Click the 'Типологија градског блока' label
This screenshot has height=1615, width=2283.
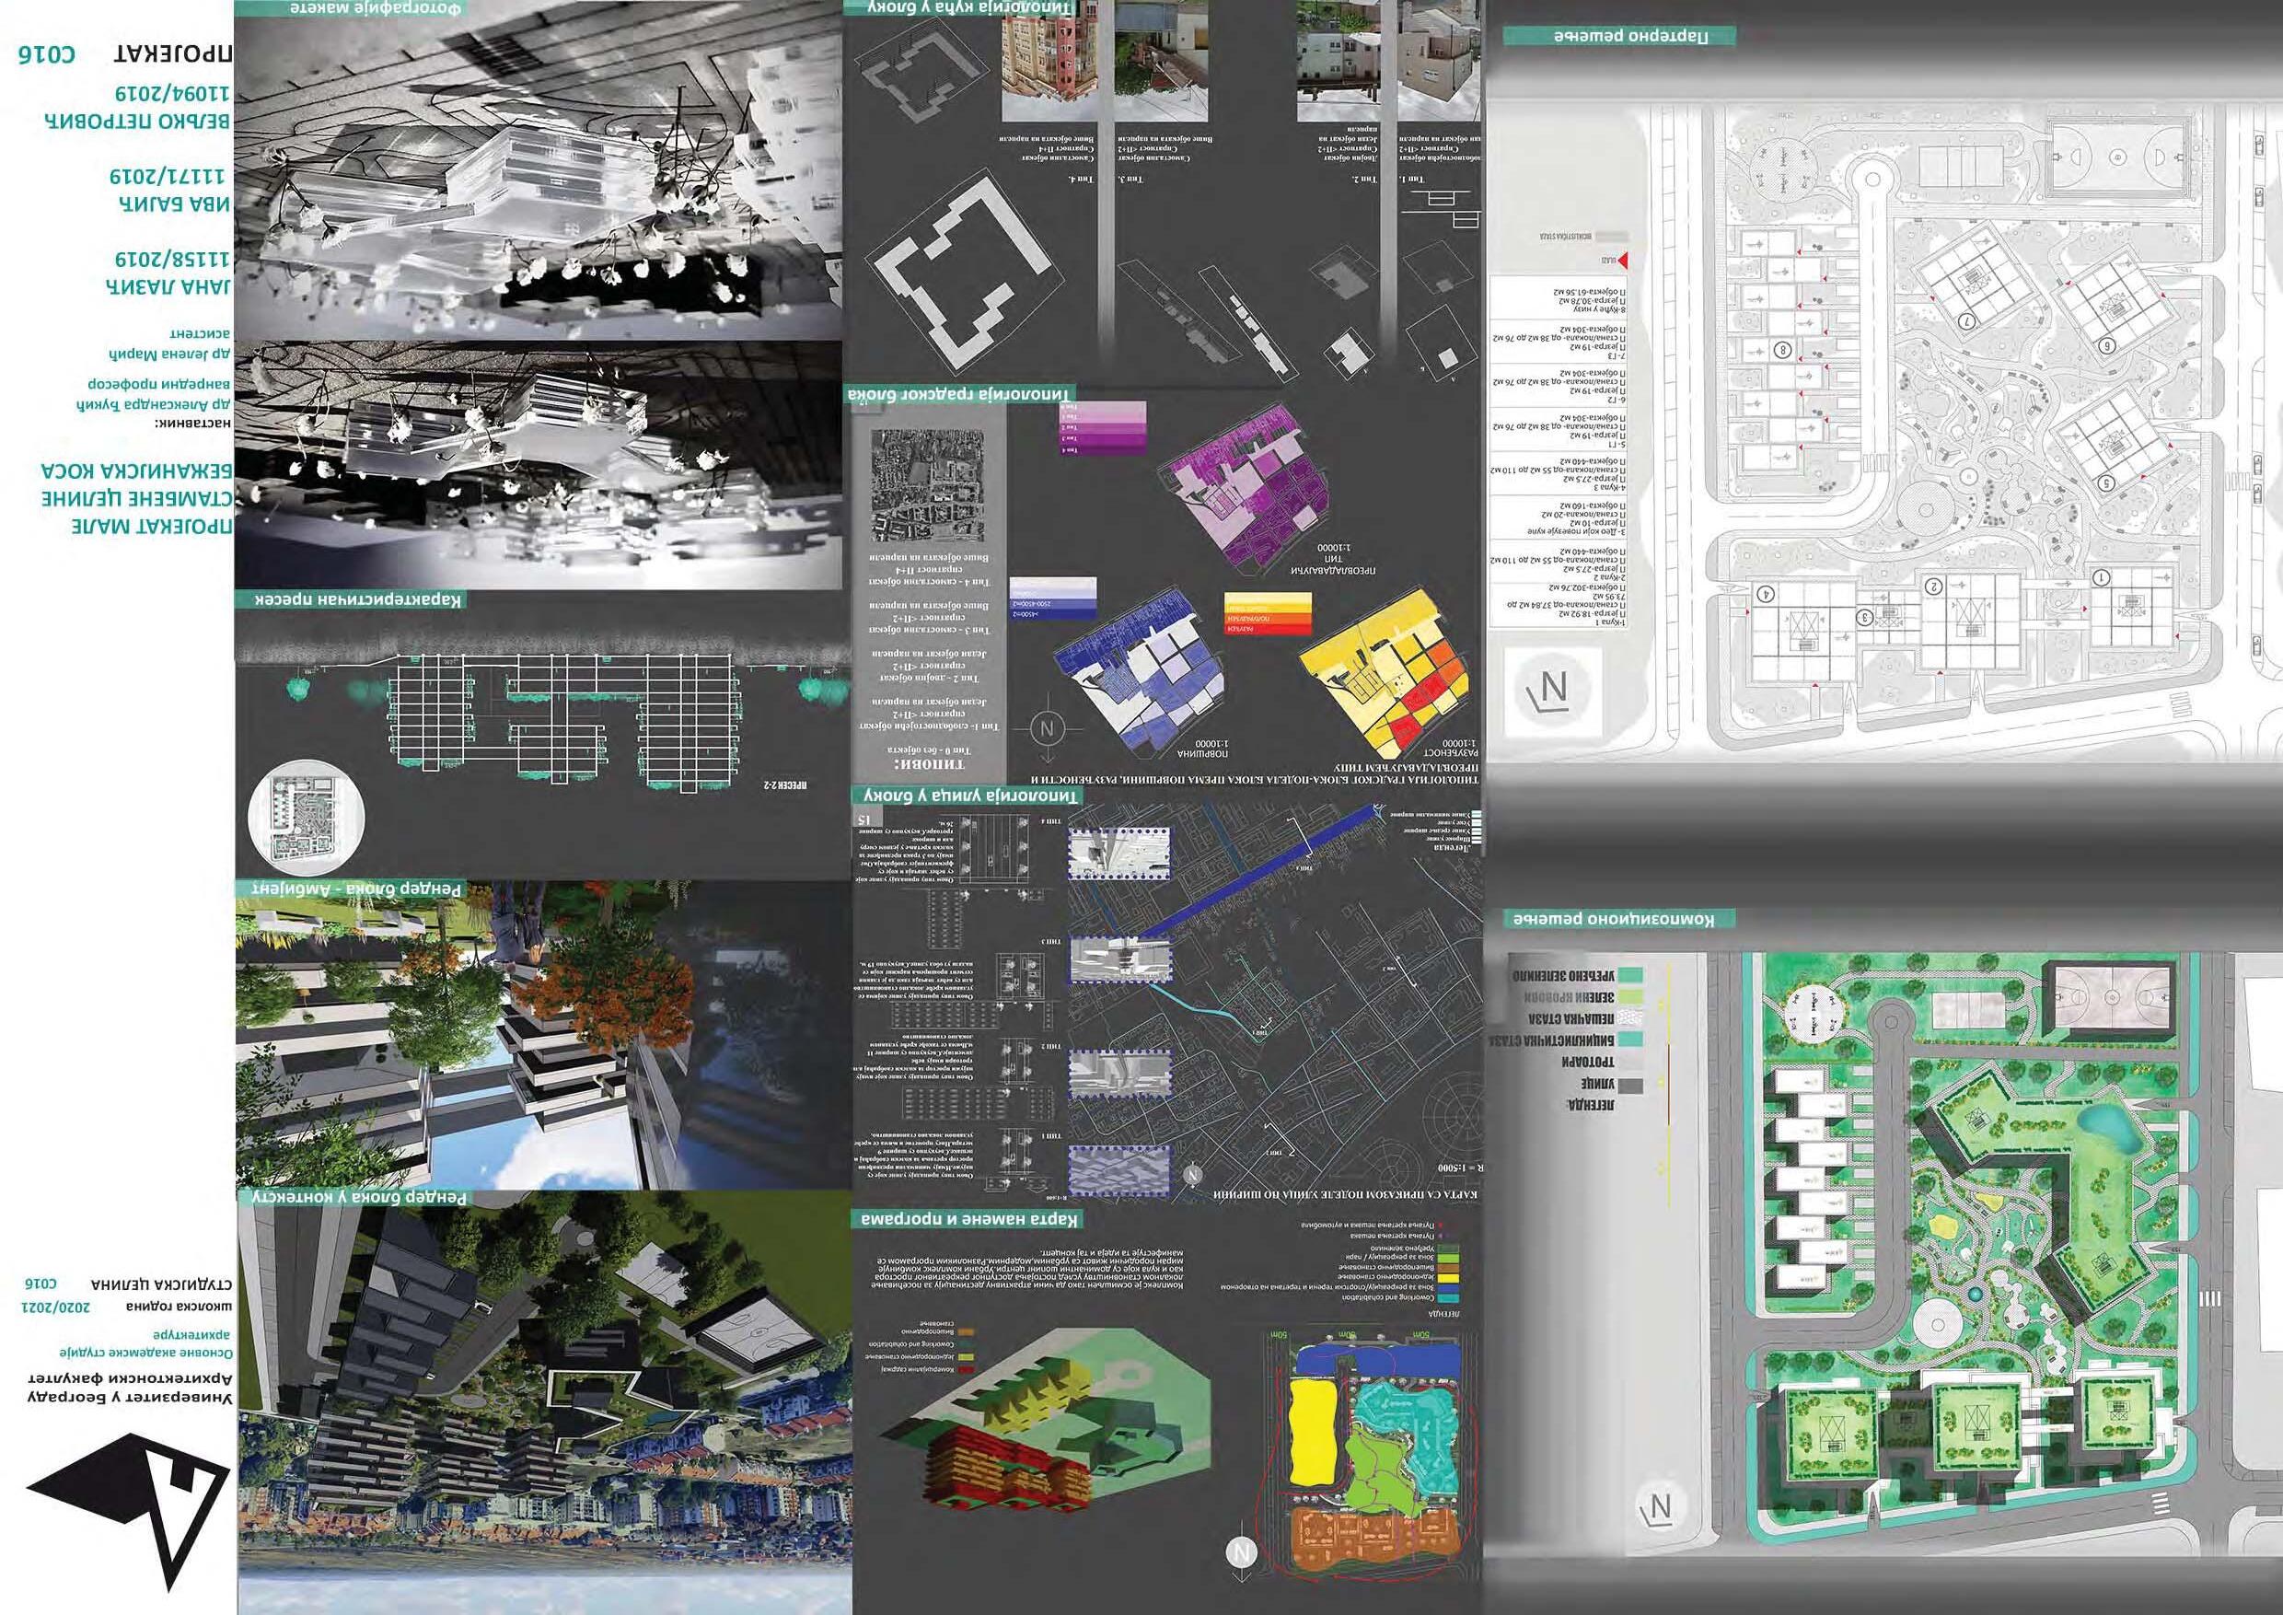[x=959, y=395]
